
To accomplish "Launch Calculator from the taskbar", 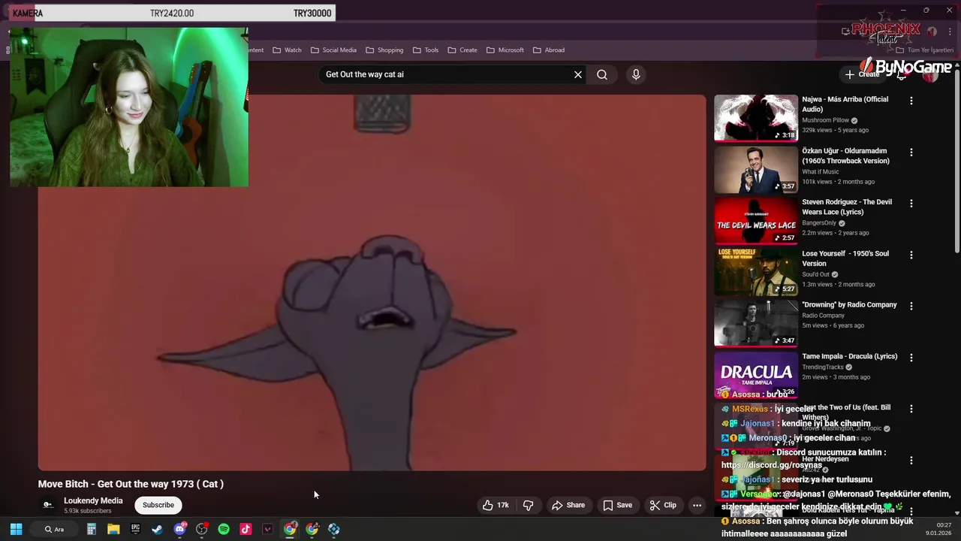I will point(91,529).
